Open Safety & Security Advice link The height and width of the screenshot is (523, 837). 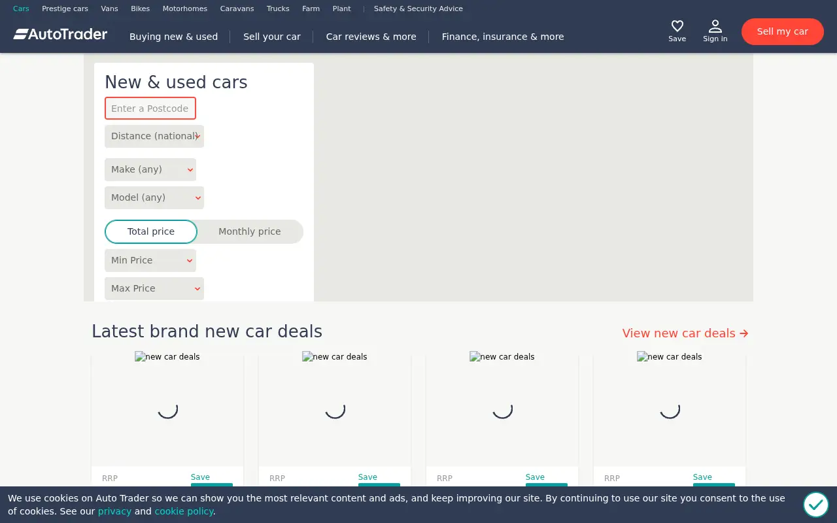click(x=418, y=8)
